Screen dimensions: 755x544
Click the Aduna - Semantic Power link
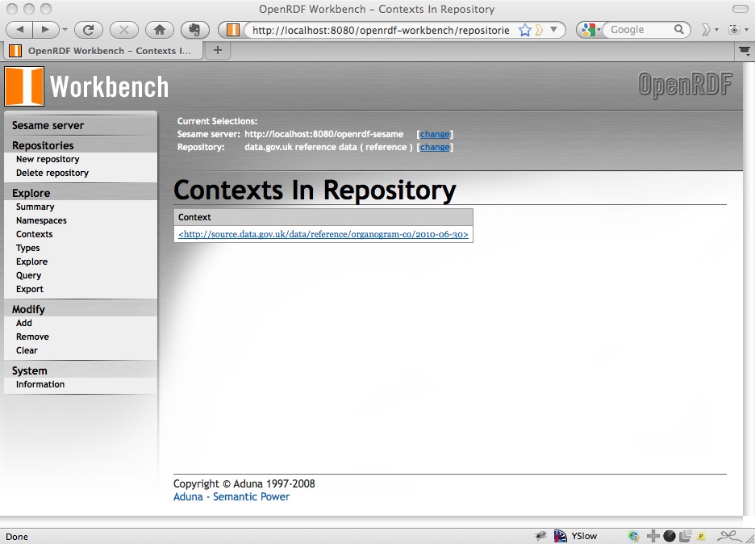[x=232, y=496]
